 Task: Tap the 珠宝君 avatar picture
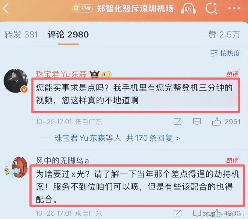16,80
